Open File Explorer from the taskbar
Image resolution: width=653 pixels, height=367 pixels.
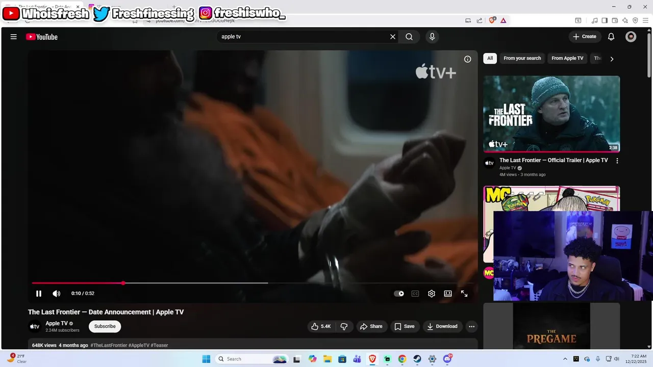(327, 359)
